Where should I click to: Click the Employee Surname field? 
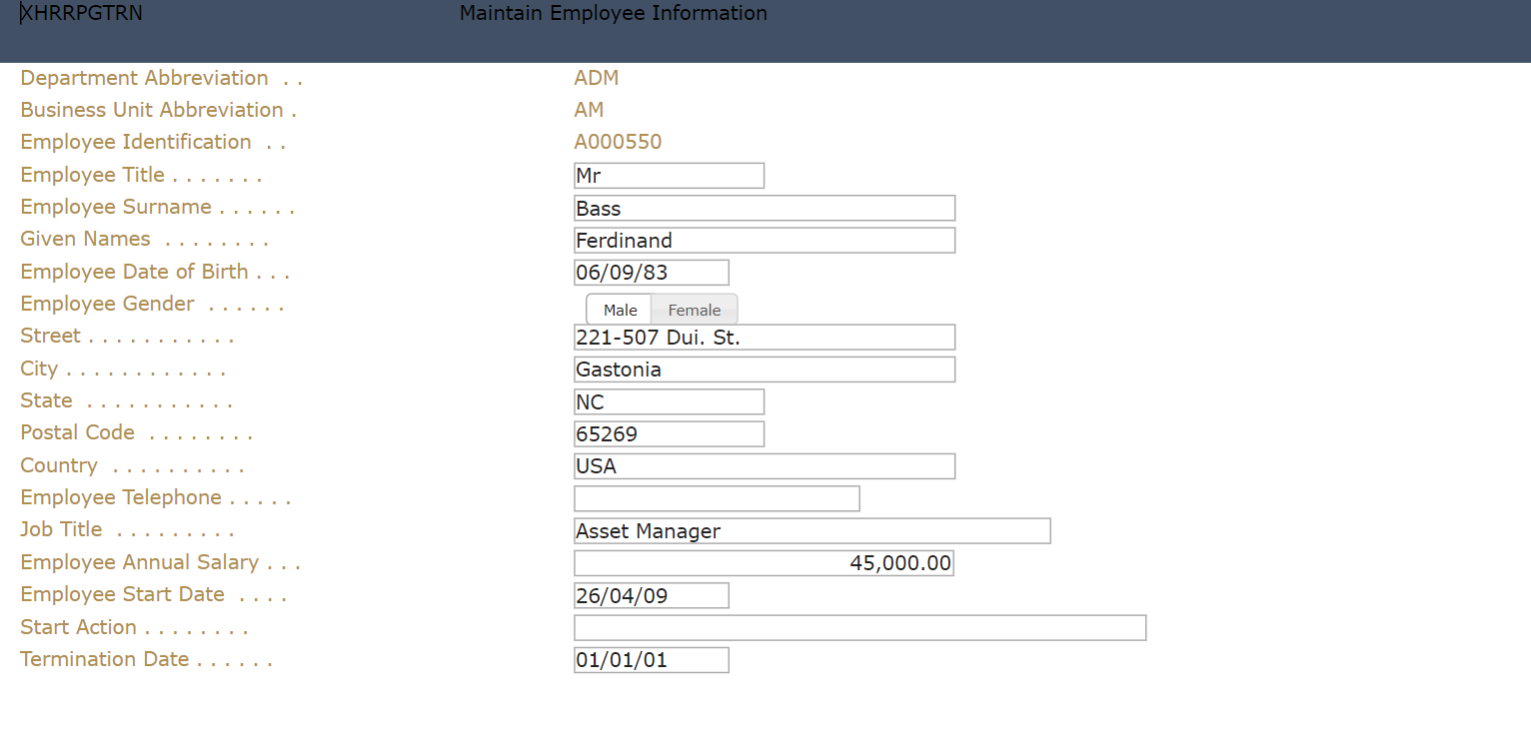click(765, 208)
